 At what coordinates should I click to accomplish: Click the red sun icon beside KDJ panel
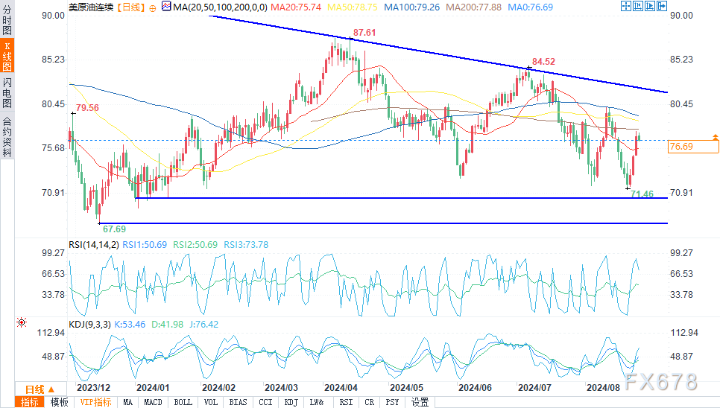click(x=21, y=322)
